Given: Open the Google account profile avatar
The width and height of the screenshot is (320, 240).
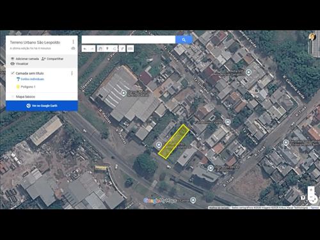Looking at the screenshot, I should tap(312, 36).
